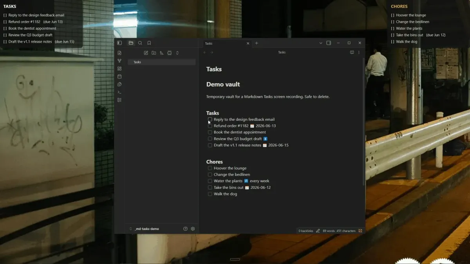Open Tasks note in file explorer
This screenshot has height=264, width=470.
coord(161,62)
